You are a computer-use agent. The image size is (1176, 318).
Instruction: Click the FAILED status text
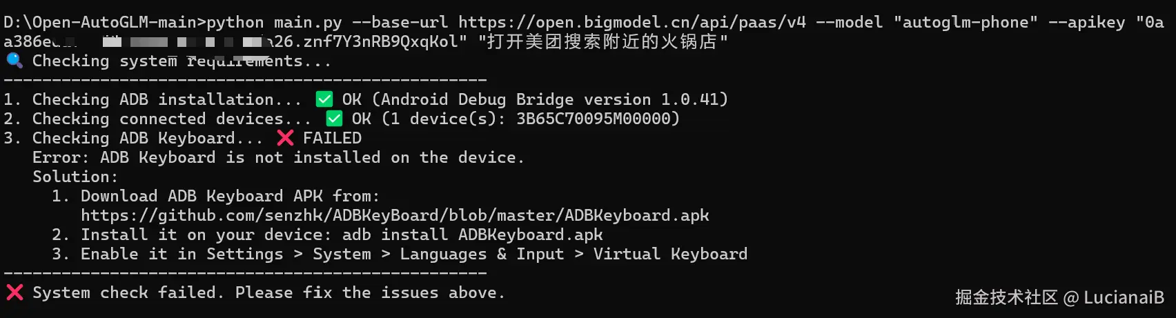tap(332, 138)
